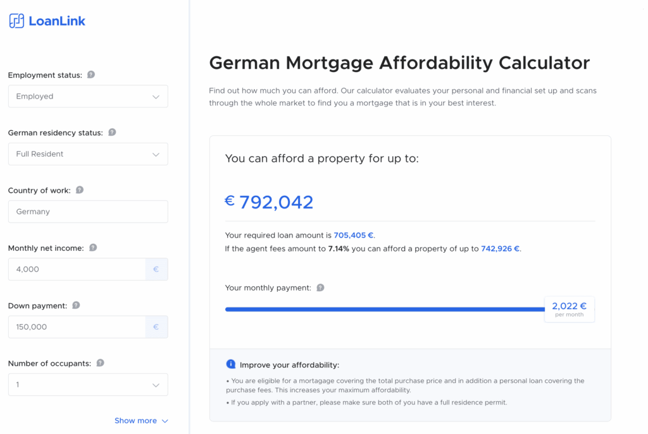648x434 pixels.
Task: Click the Country of work Germany field
Action: pos(88,212)
